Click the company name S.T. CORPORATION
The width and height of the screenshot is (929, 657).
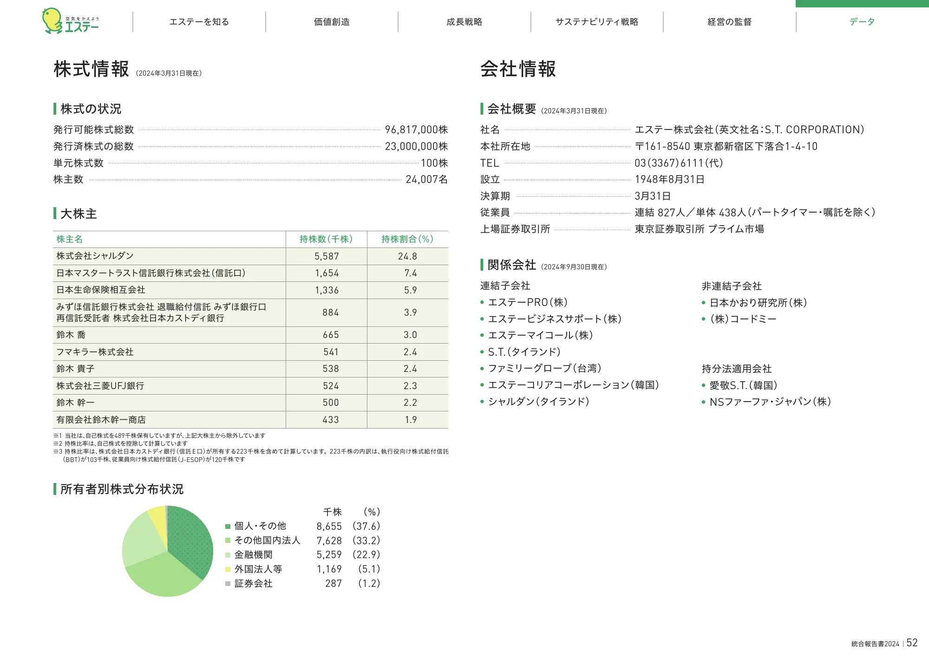tap(749, 130)
